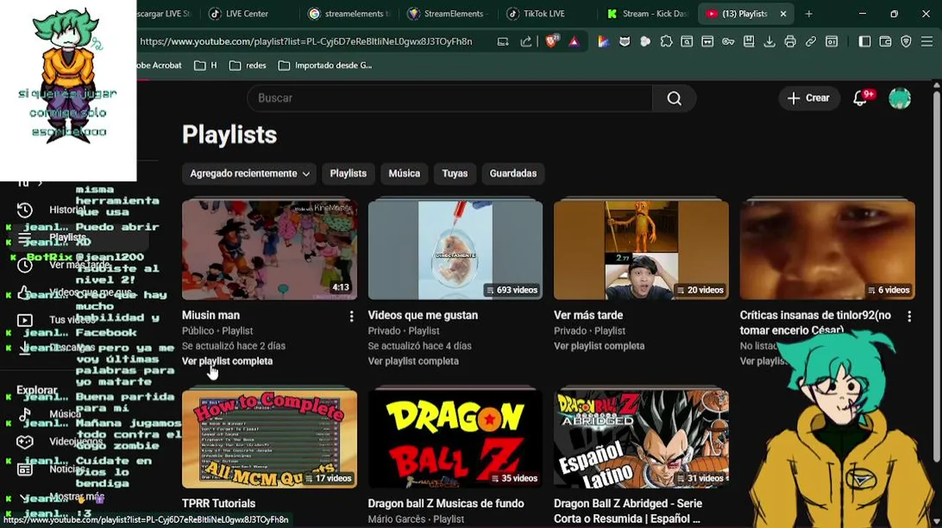Open the Videos que me gustan title
The image size is (942, 528).
(423, 315)
